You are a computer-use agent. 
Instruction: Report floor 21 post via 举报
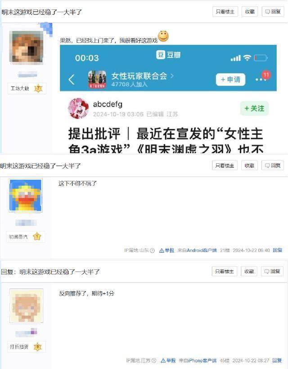166,250
